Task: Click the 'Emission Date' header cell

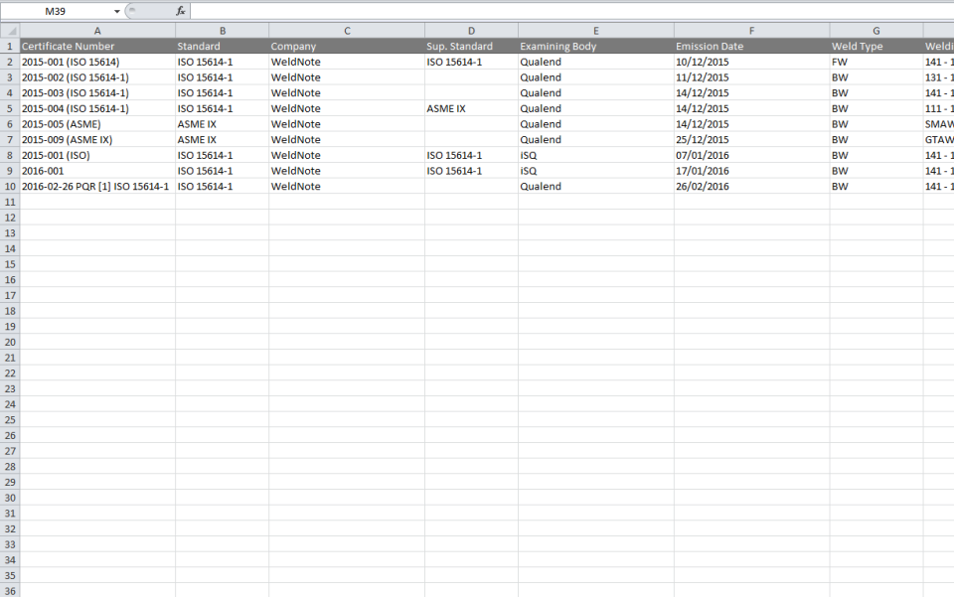Action: click(x=752, y=47)
